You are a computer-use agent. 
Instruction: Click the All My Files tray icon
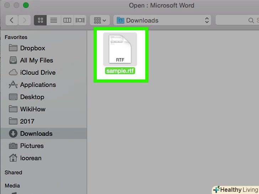coord(13,60)
